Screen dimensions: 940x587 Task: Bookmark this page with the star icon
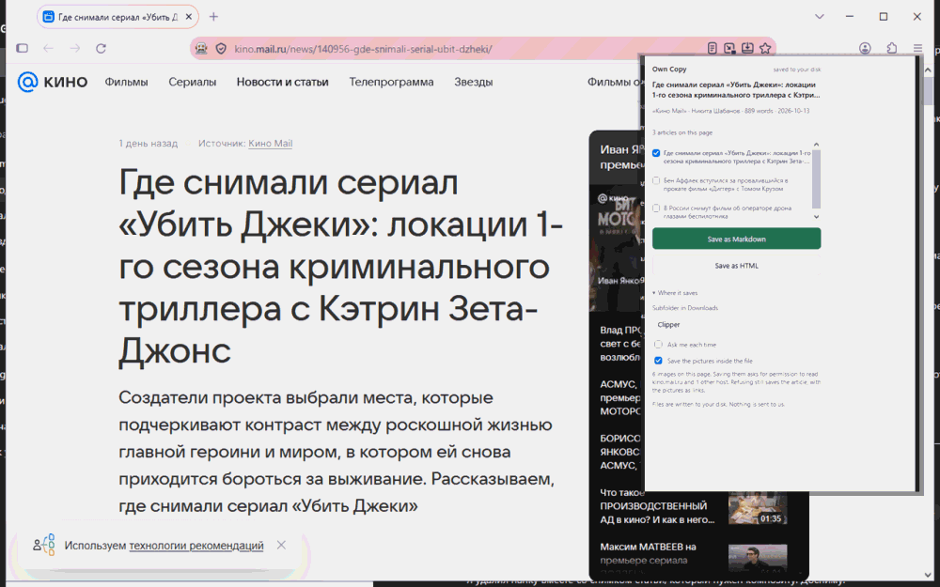pyautogui.click(x=765, y=49)
